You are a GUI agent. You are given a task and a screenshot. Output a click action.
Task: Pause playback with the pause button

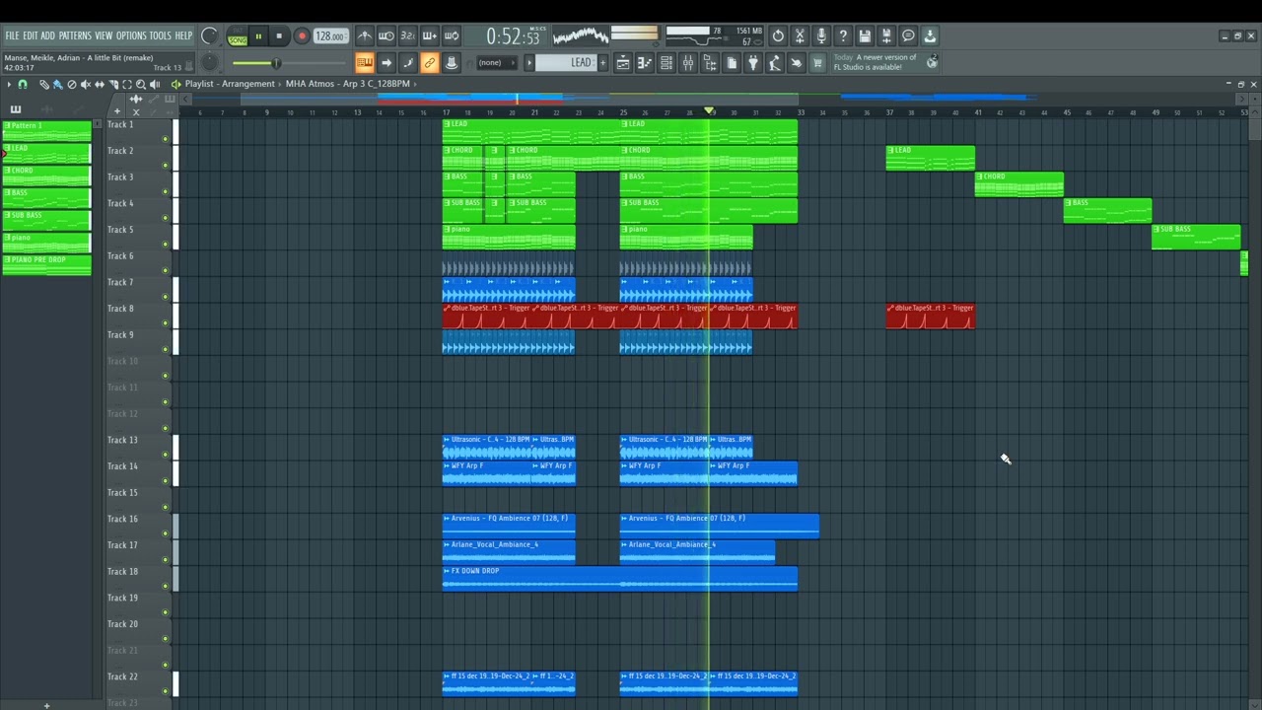point(258,36)
